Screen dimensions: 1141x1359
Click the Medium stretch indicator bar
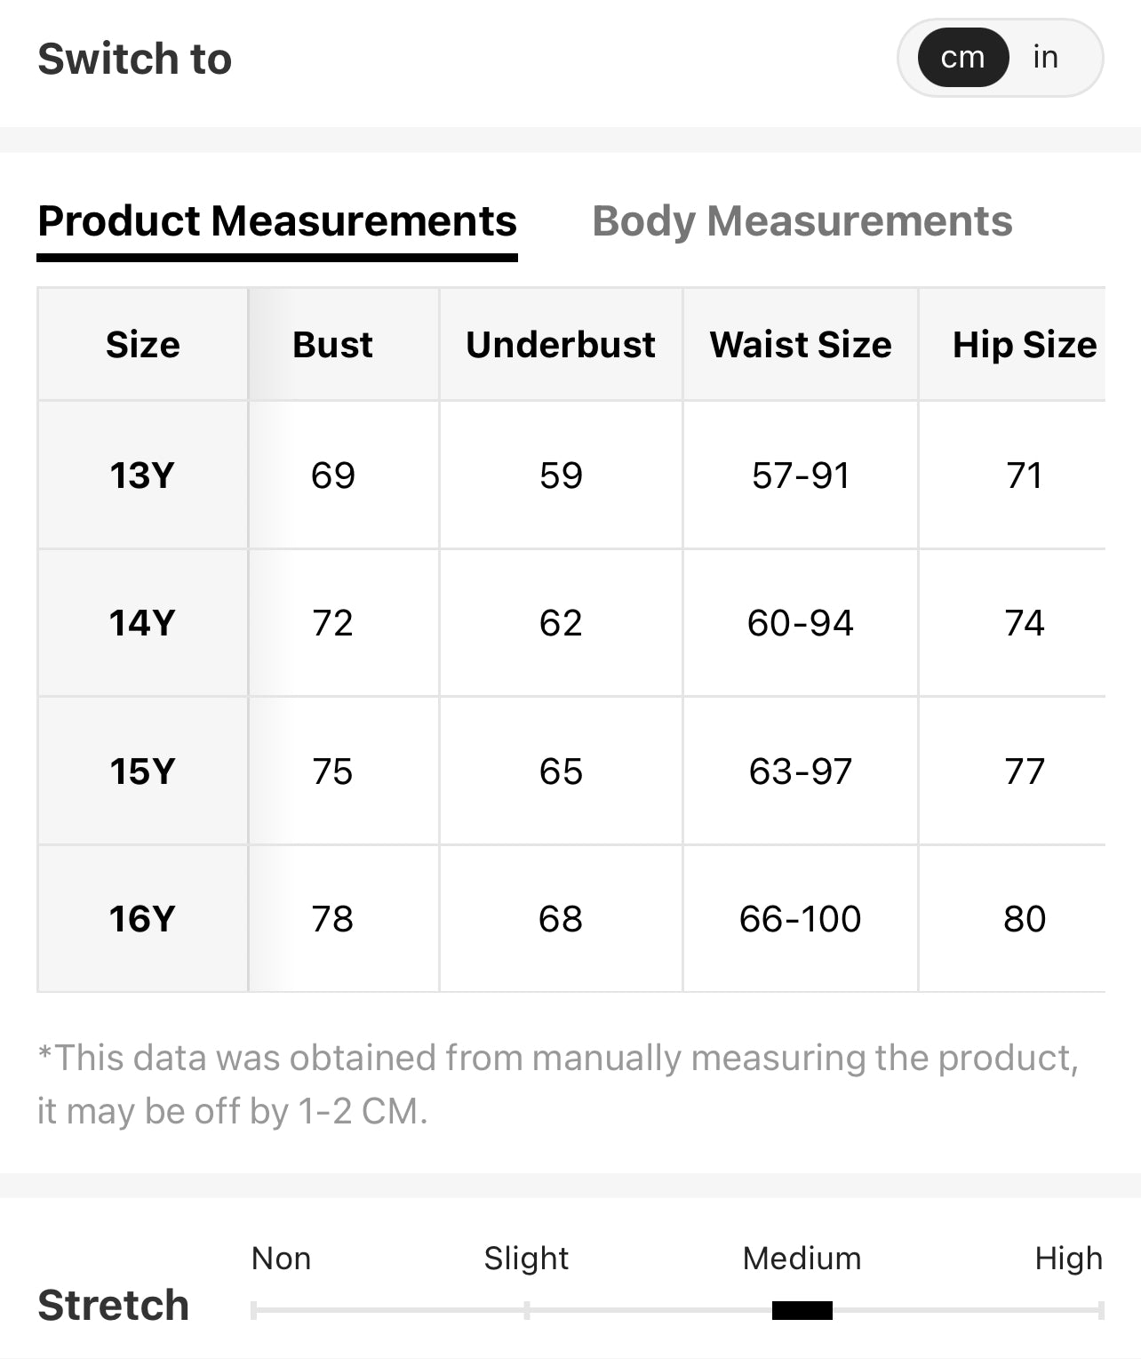[x=802, y=1310]
